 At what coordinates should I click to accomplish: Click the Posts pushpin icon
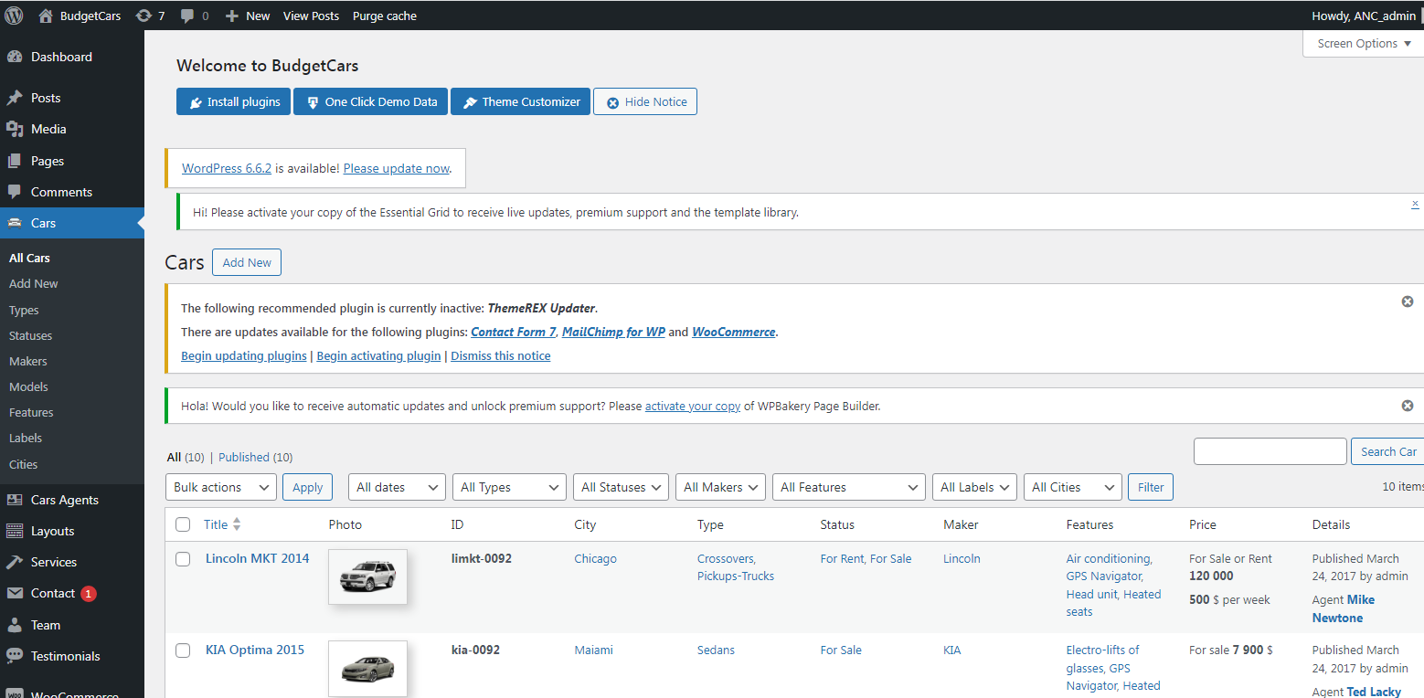pos(15,98)
